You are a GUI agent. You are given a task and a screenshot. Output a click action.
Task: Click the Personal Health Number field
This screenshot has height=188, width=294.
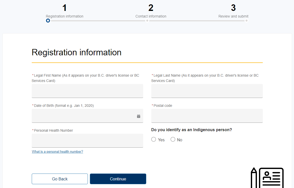coord(87,141)
